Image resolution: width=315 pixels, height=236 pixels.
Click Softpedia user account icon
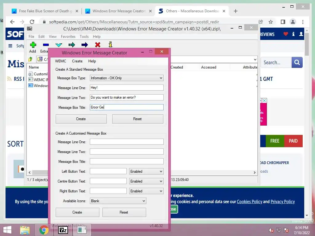click(x=301, y=34)
